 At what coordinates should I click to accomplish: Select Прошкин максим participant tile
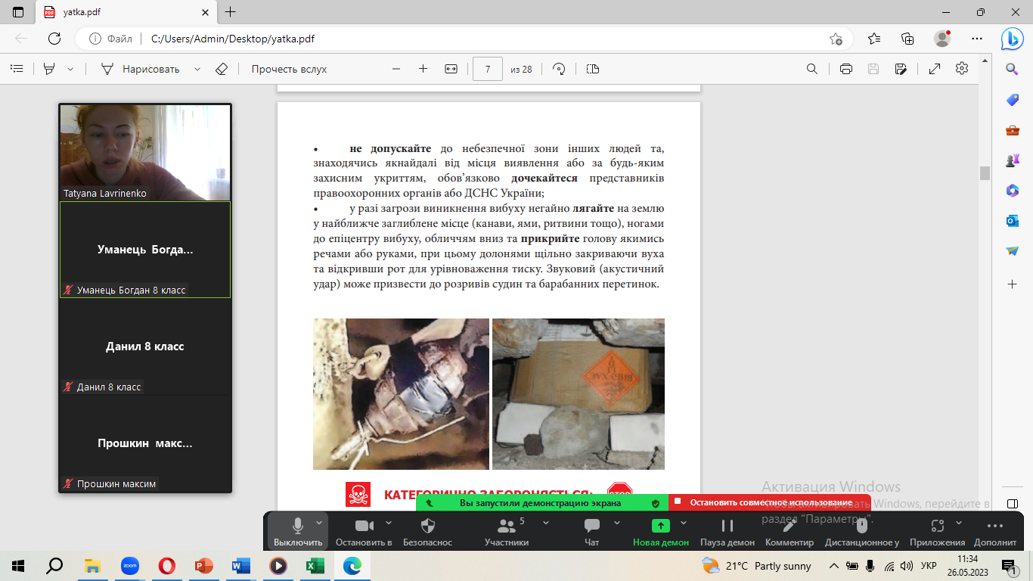pos(145,443)
